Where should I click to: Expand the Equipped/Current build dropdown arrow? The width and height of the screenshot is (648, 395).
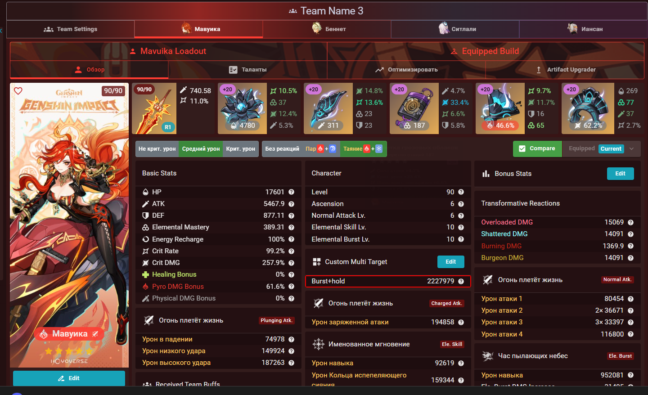coord(632,149)
